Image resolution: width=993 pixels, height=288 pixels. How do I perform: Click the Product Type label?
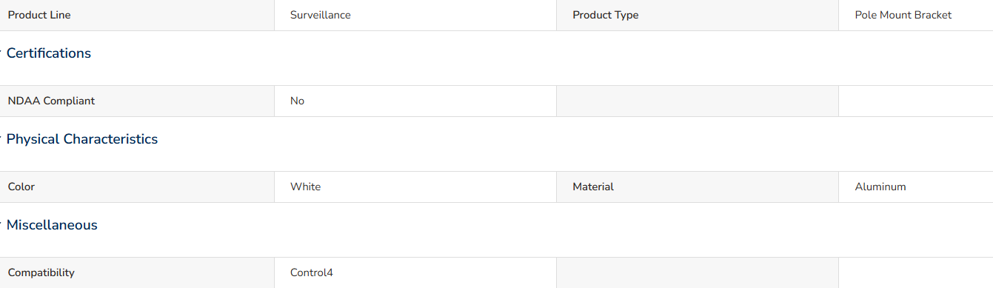(x=605, y=15)
